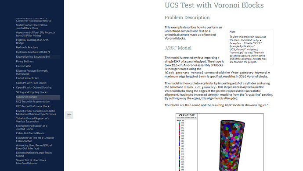Open the Figure 1 link

click(263, 105)
